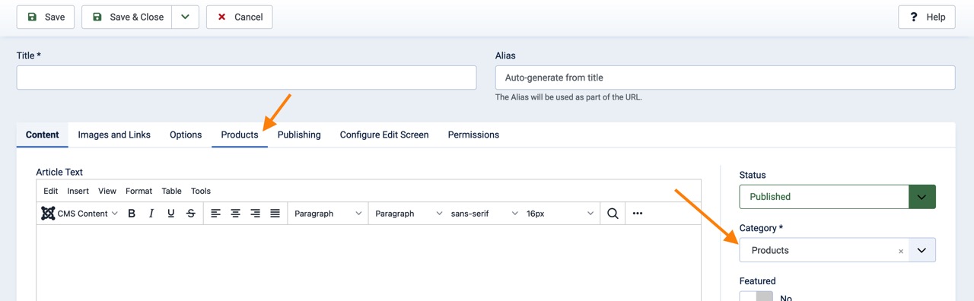Click the Cancel button
974x301 pixels.
[x=239, y=17]
